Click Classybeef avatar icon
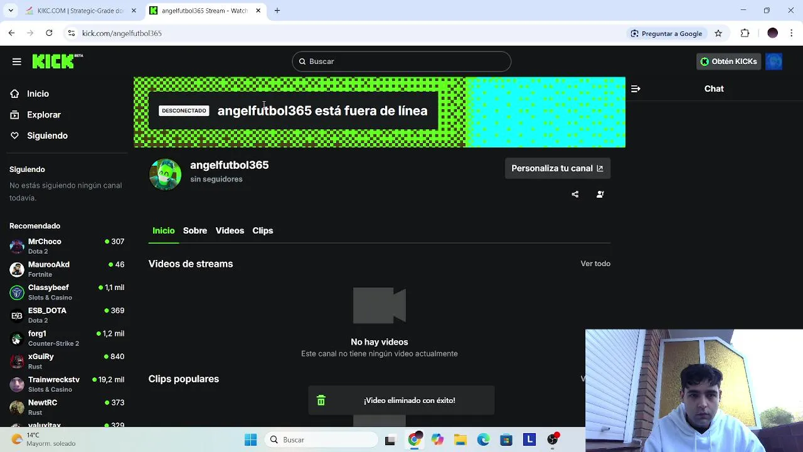 click(x=17, y=293)
